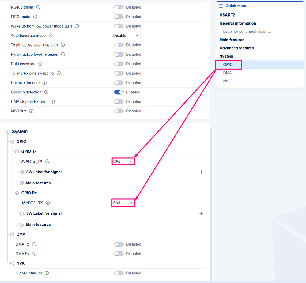Viewport: 306px width, 283px height.
Task: Click info icon for Tx and Rx pins swapping
Action: (59, 74)
